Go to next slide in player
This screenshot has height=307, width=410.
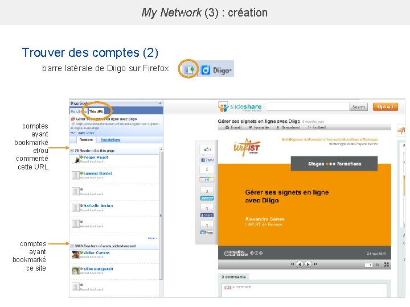308,264
